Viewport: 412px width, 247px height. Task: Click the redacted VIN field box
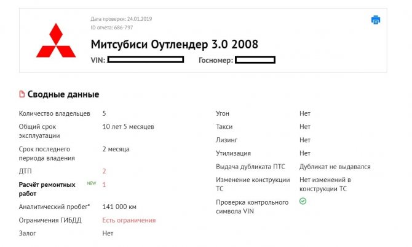pos(146,59)
